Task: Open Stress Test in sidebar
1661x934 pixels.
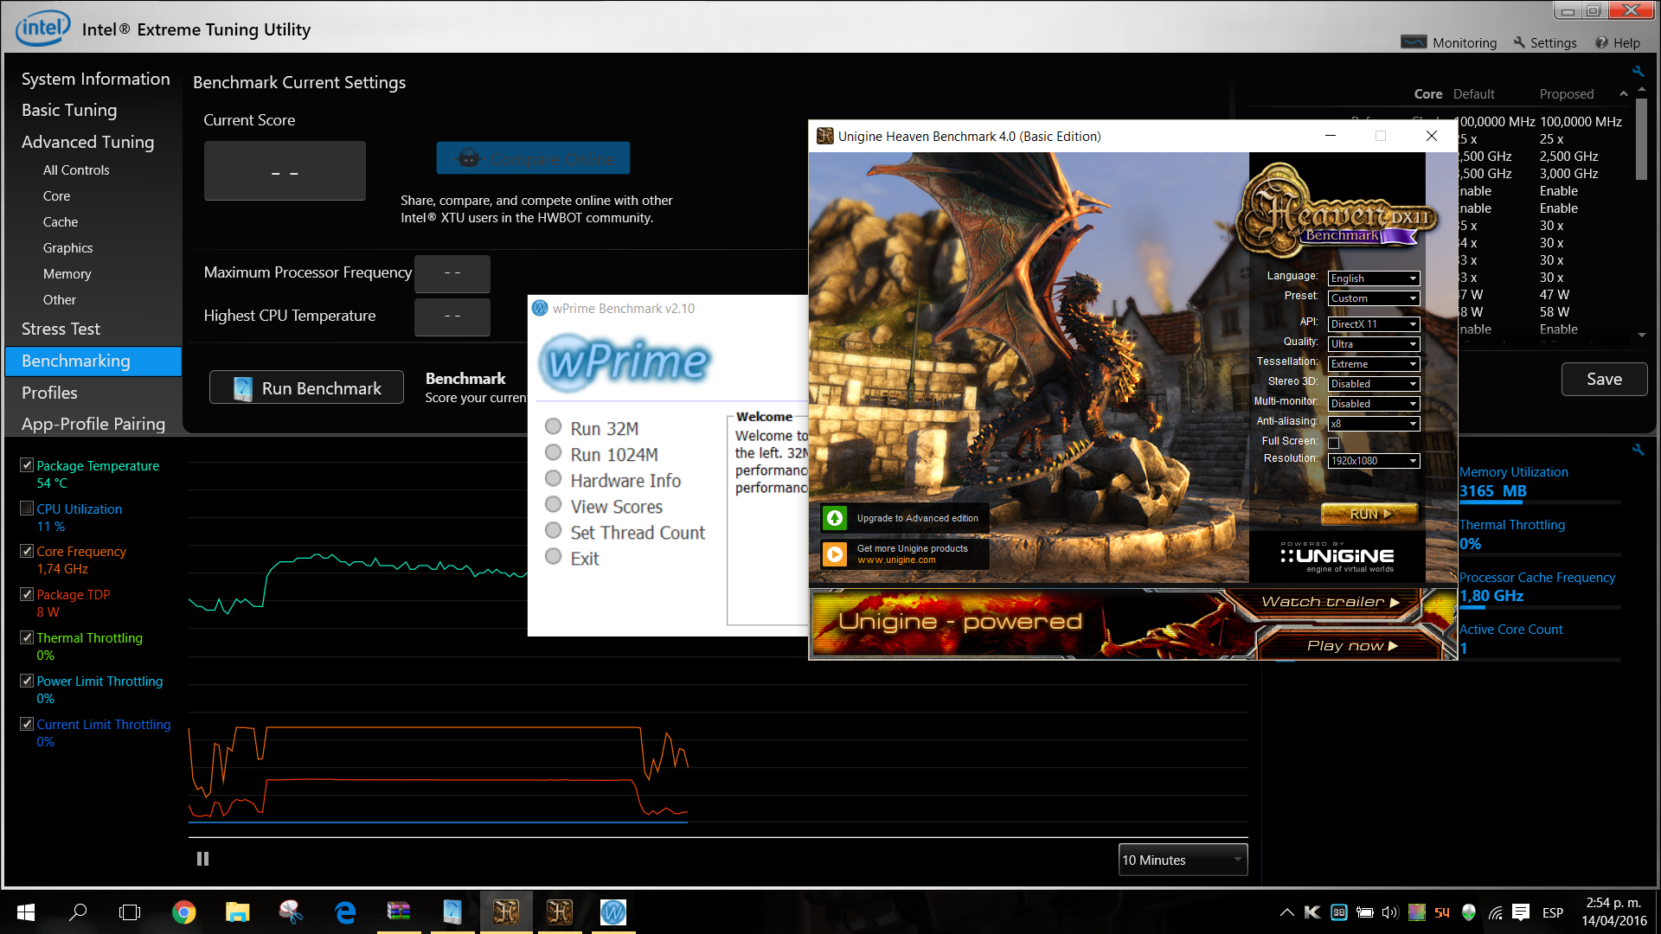Action: tap(61, 329)
